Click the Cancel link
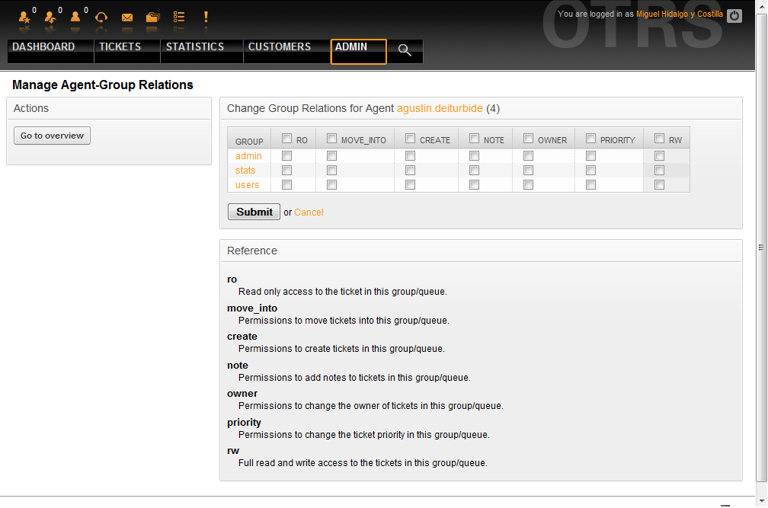The width and height of the screenshot is (768, 508). pos(309,212)
